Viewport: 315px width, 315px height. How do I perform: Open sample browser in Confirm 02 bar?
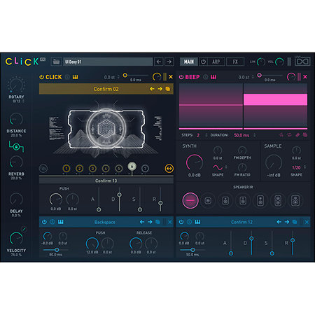pyautogui.click(x=167, y=89)
